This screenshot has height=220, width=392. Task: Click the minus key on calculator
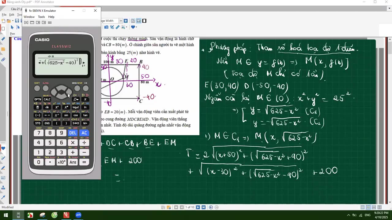84,152
